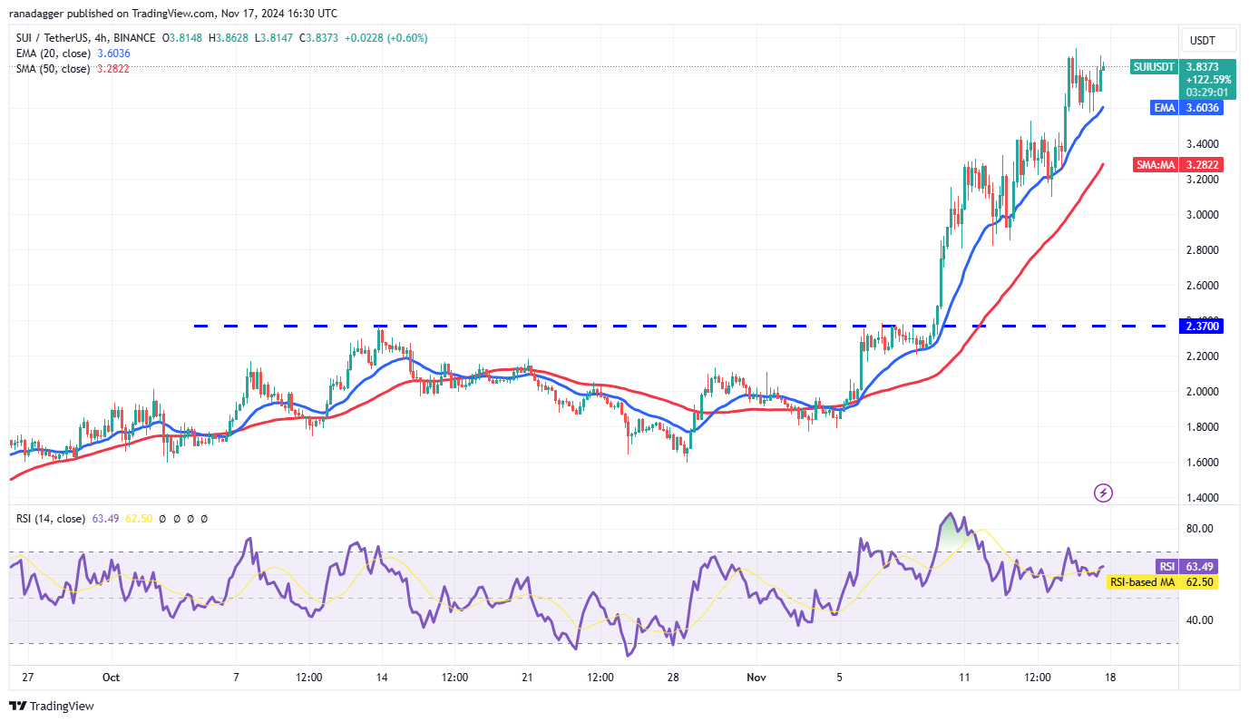Click the 3.2822 value on the price axis
Image resolution: width=1249 pixels, height=722 pixels.
point(1204,165)
